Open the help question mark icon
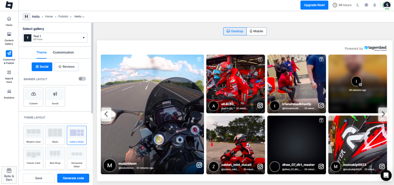The height and width of the screenshot is (185, 394). click(x=366, y=5)
